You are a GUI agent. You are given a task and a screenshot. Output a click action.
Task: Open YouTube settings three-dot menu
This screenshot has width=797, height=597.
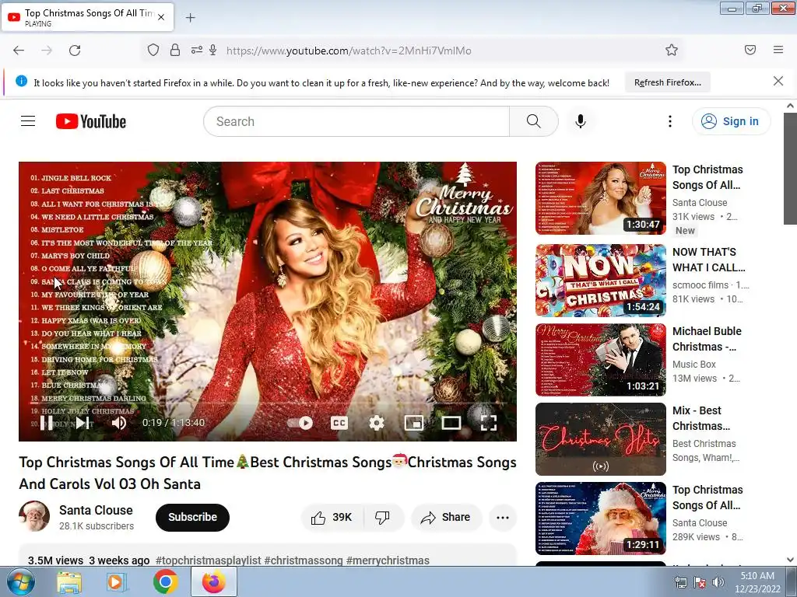(670, 121)
